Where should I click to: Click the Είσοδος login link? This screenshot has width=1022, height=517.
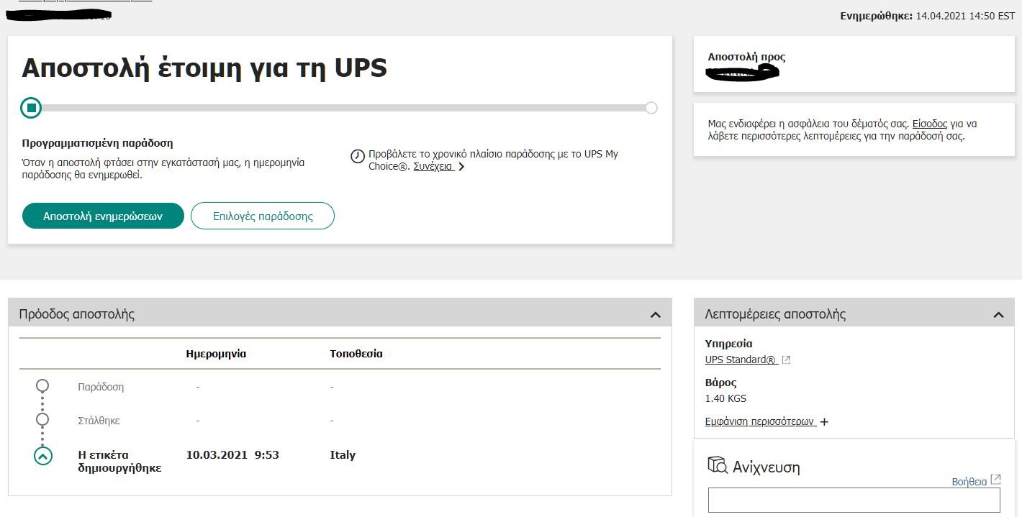(930, 124)
